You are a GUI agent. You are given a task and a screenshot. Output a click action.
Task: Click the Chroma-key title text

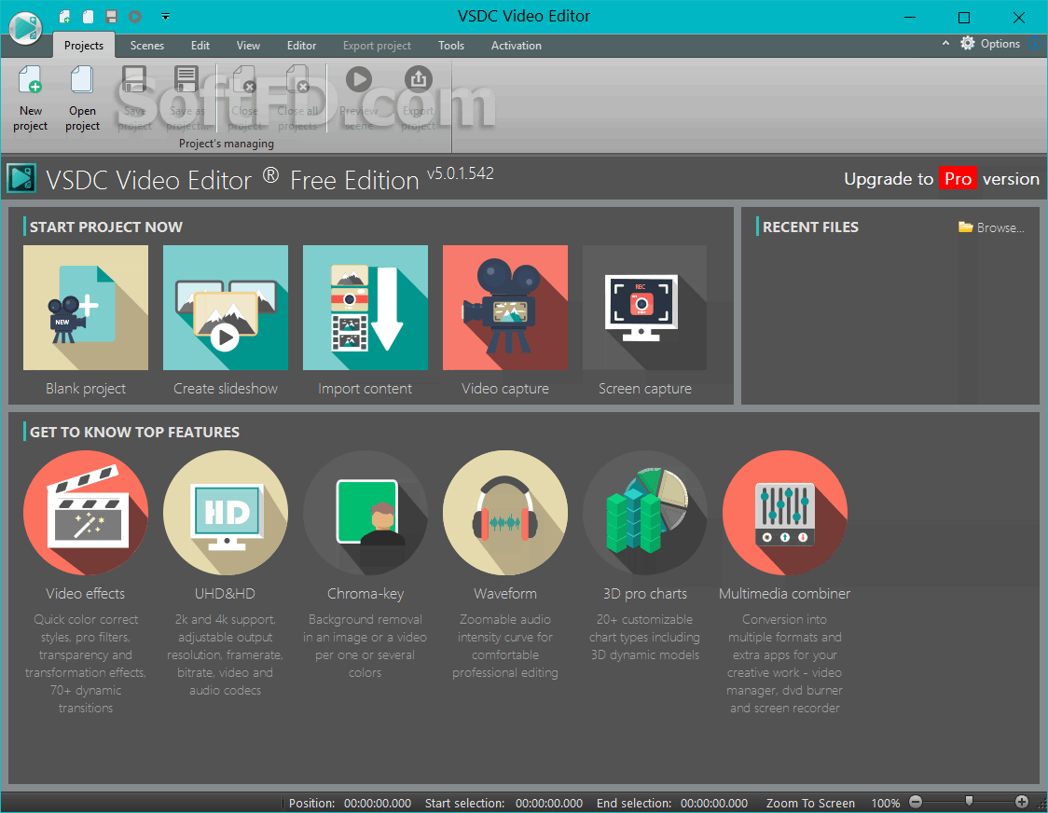[365, 594]
